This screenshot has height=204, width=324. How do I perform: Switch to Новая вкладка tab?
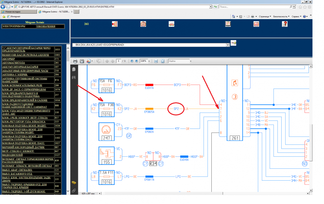[18, 12]
